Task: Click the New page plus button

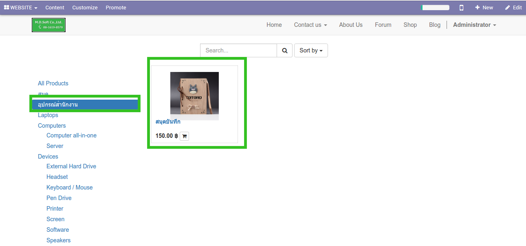Action: (x=484, y=7)
